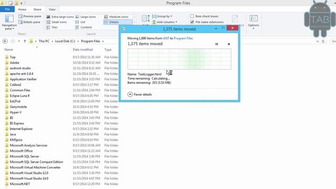Select Application Verifier folder name
The width and height of the screenshot is (336, 189).
[23, 79]
